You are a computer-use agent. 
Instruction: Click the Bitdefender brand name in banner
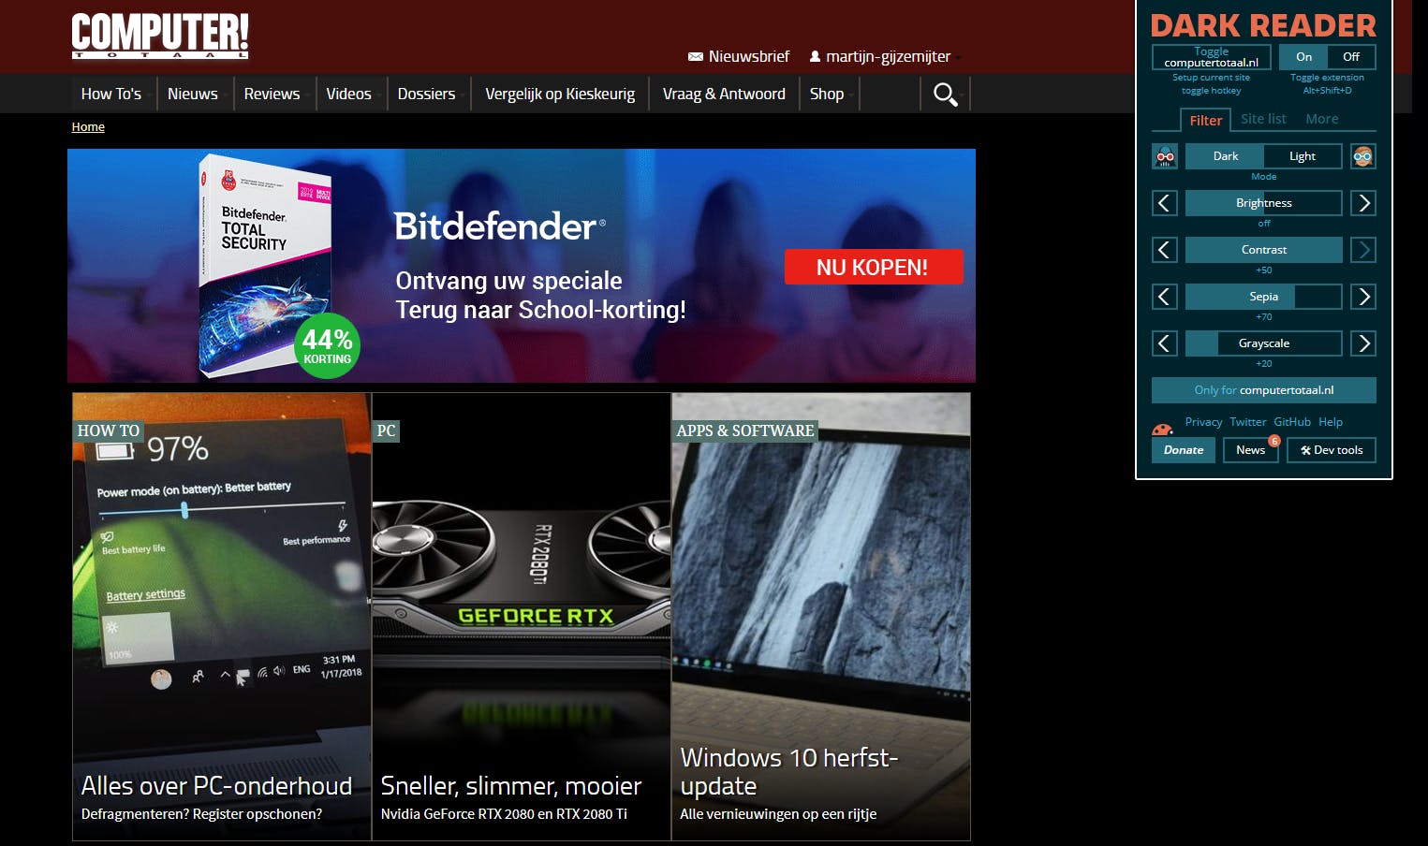[500, 226]
